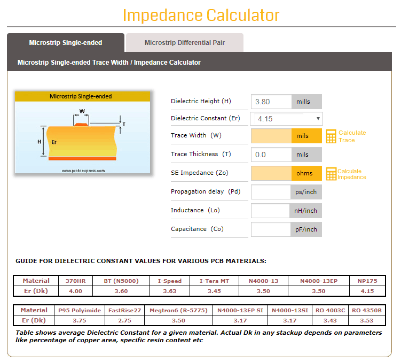Click the Calculate Impedance link text
The height and width of the screenshot is (362, 401).
pyautogui.click(x=352, y=174)
